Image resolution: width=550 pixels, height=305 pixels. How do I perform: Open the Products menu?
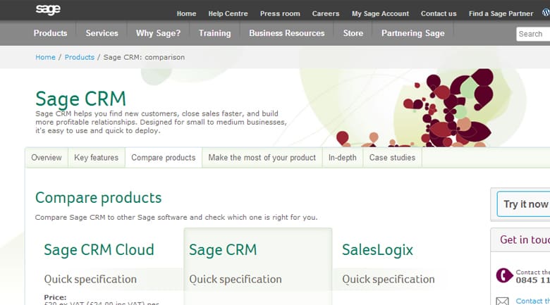50,33
